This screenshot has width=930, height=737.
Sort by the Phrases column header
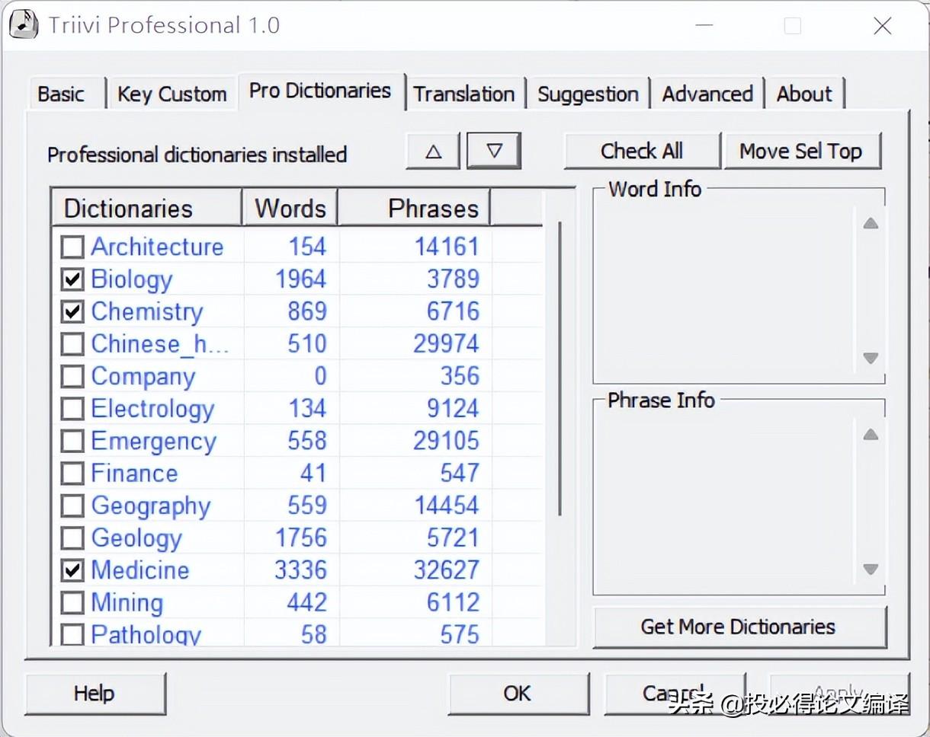click(414, 209)
